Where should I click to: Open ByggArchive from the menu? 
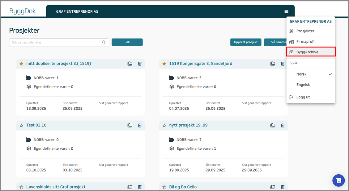point(307,52)
